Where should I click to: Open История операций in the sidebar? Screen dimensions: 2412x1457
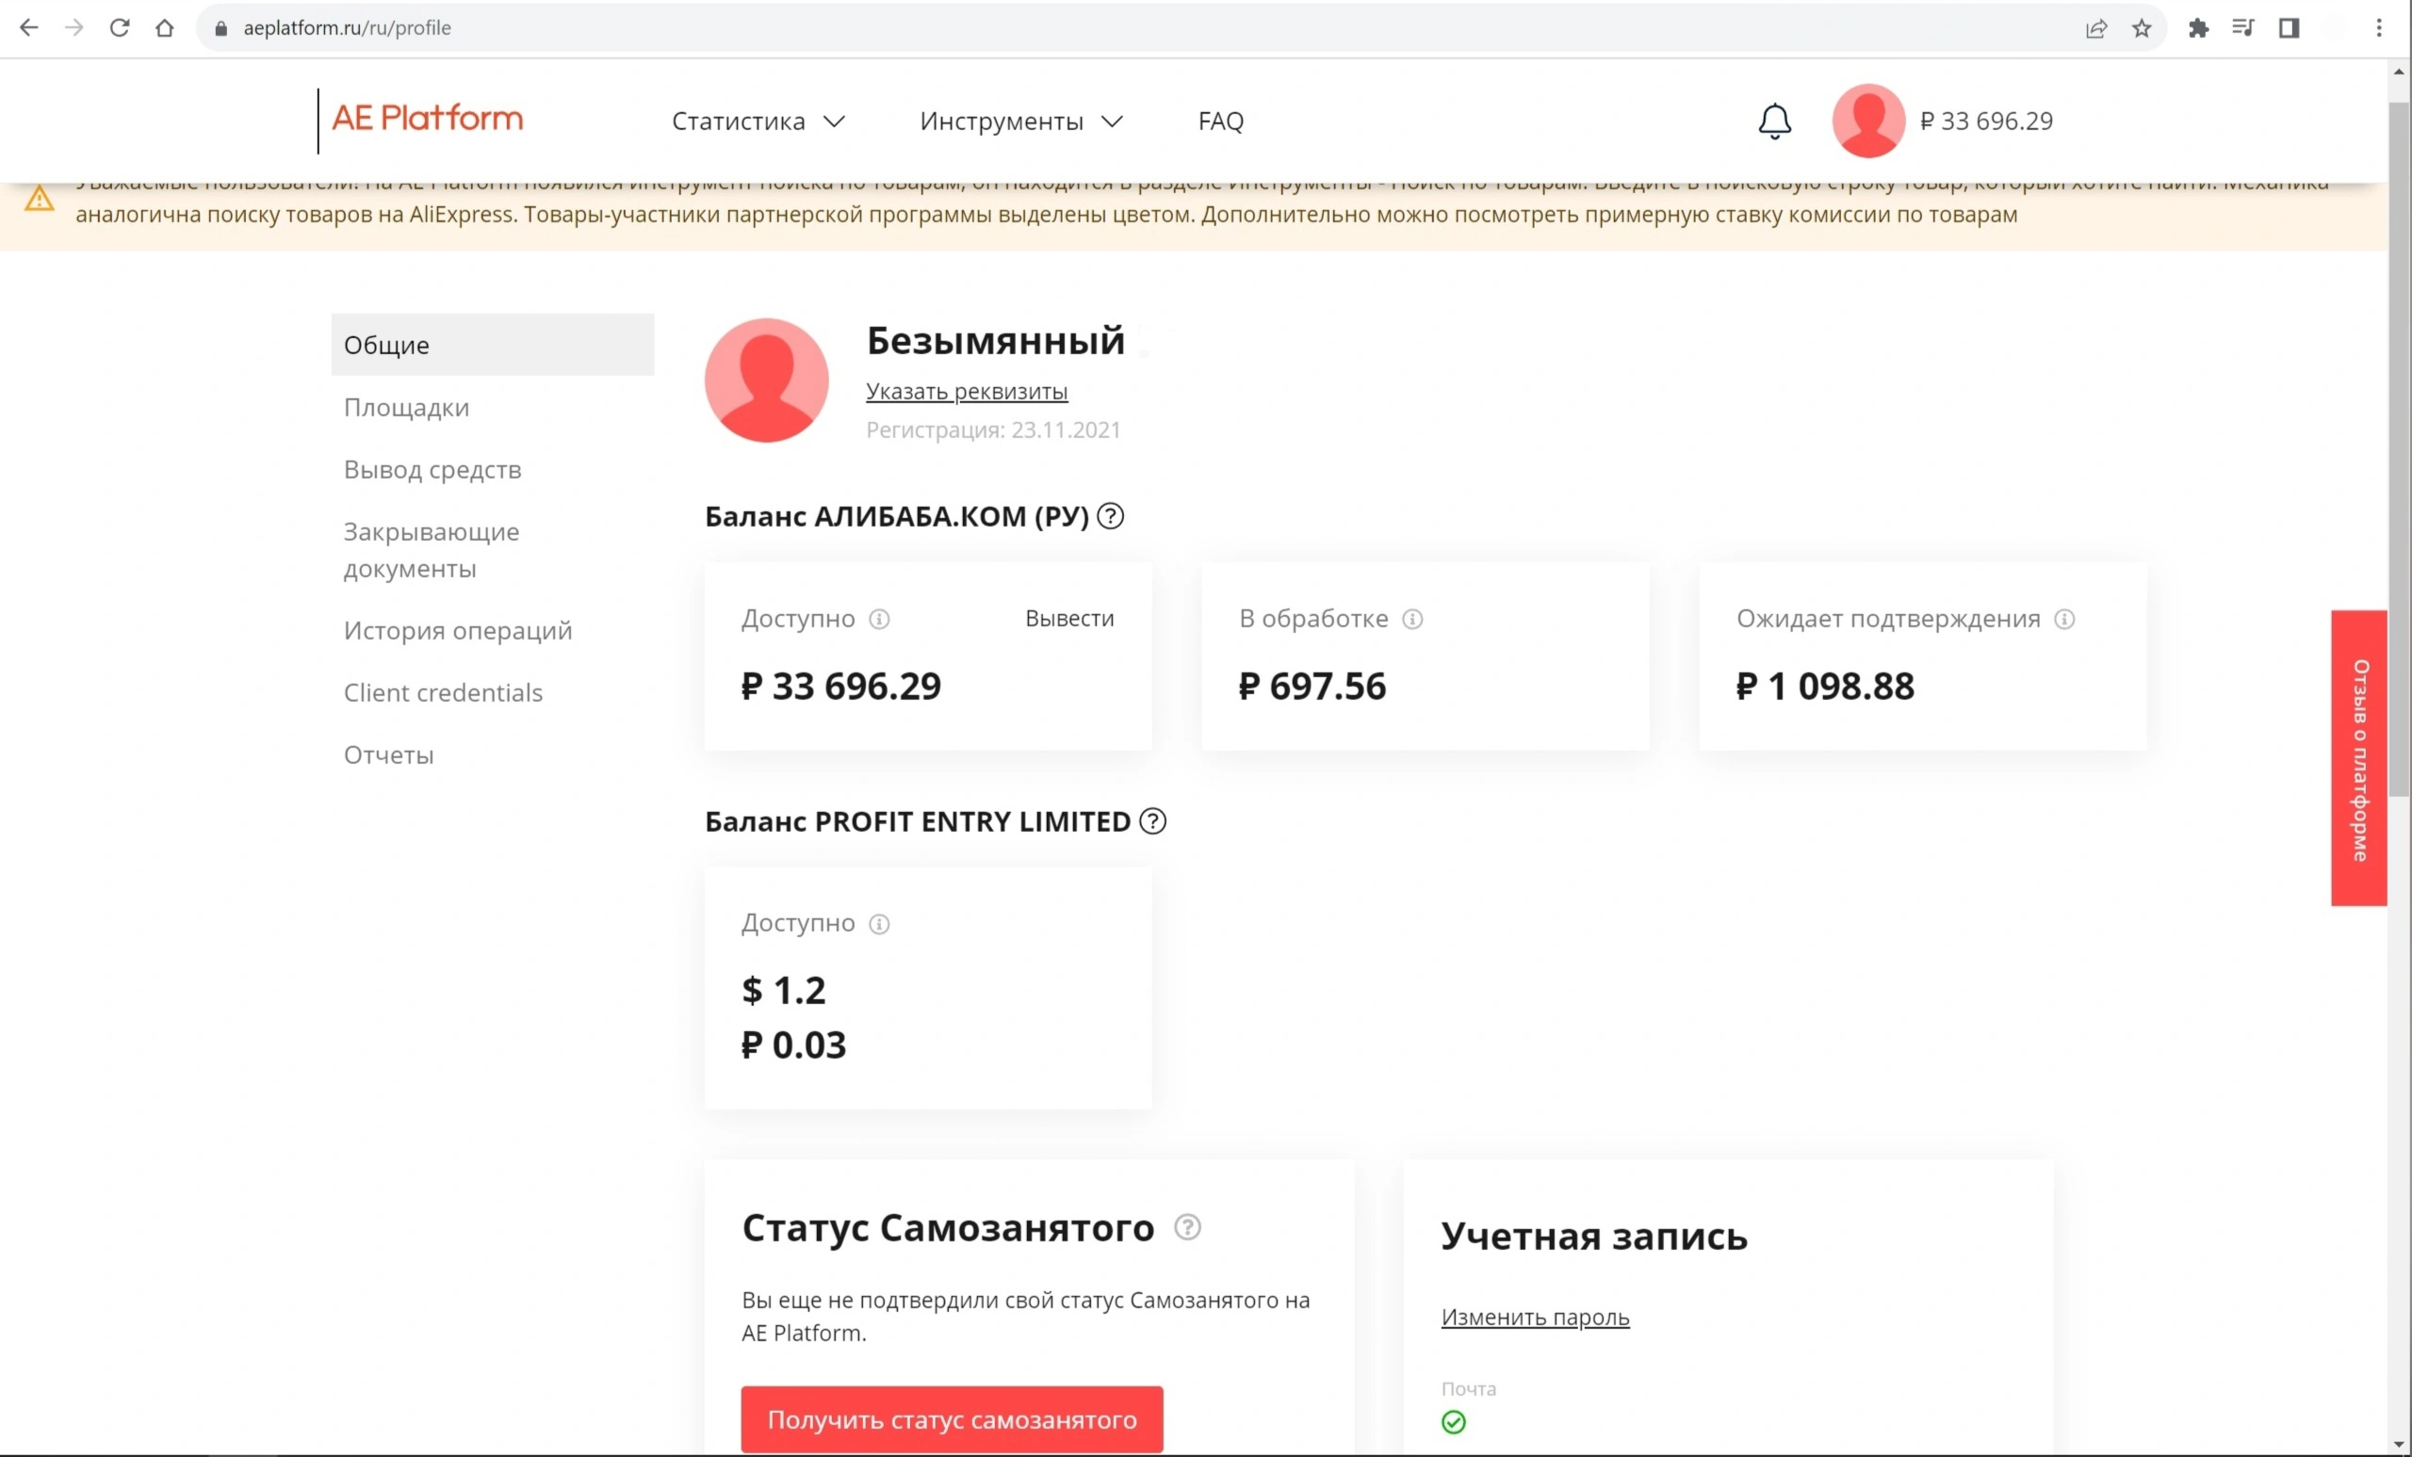pos(458,630)
